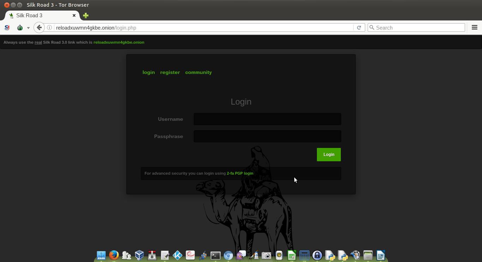Screen dimensions: 482x262
Task: Open the calculator in dock
Action: (x=305, y=255)
